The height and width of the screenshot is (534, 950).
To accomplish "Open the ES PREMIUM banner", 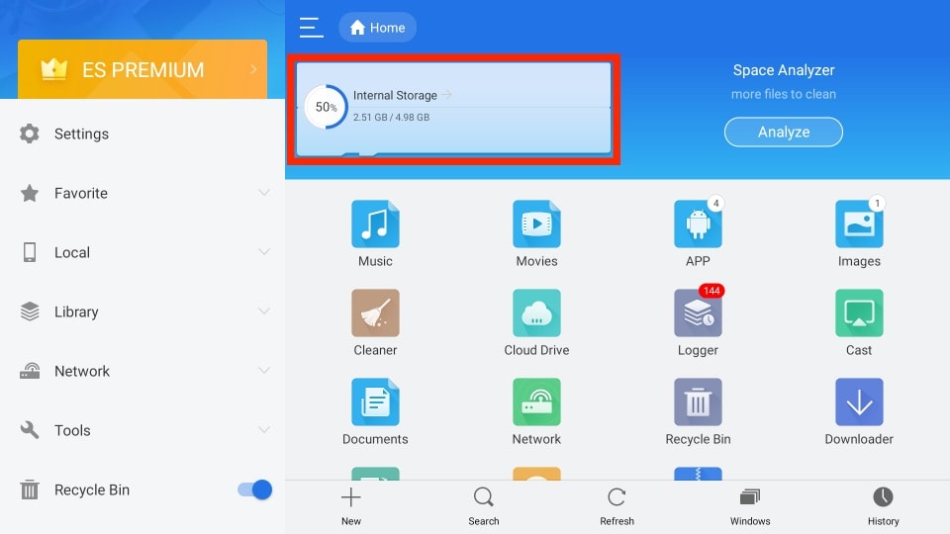I will click(x=142, y=69).
